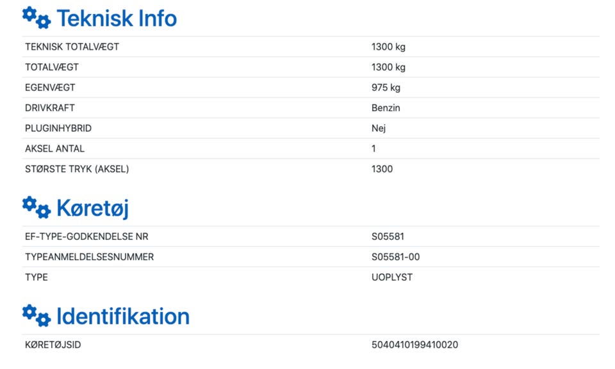Click the Køretøj section heading
This screenshot has width=615, height=369.
pos(92,208)
